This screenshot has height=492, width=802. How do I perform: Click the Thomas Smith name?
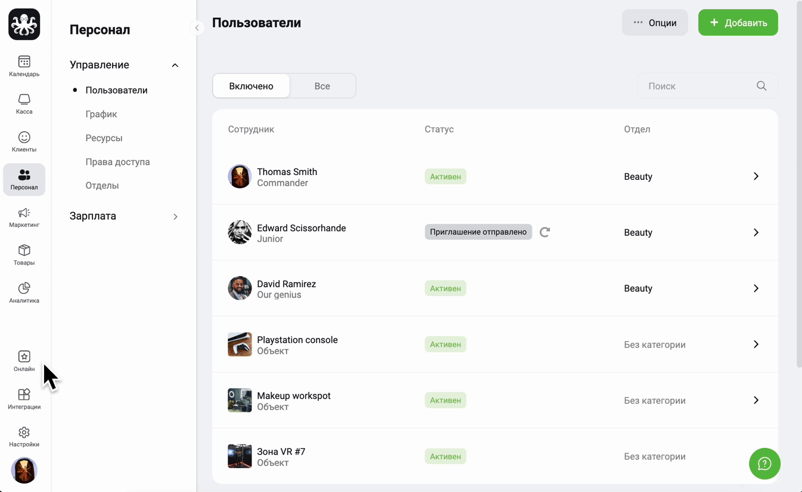click(287, 172)
